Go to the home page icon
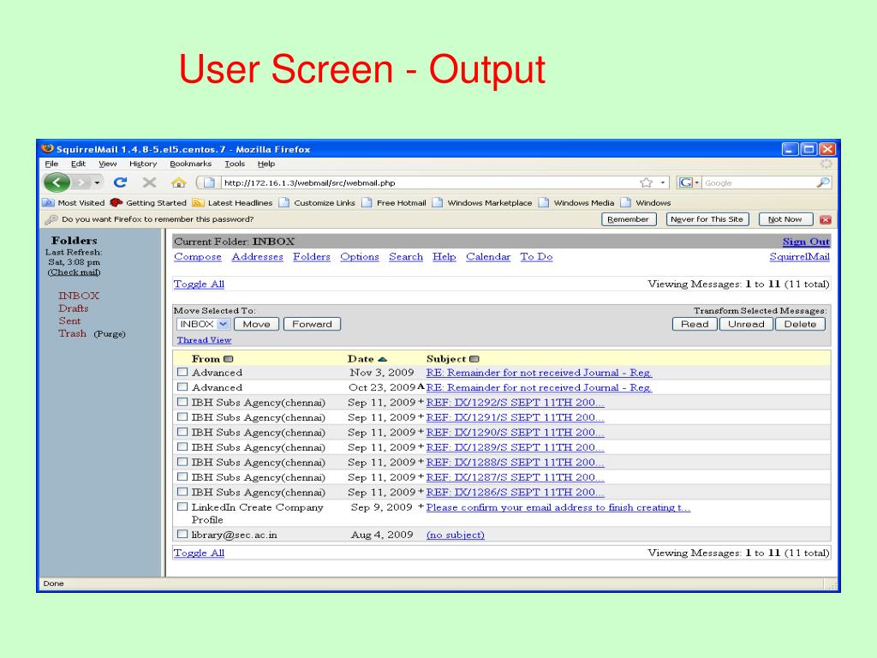 click(178, 182)
